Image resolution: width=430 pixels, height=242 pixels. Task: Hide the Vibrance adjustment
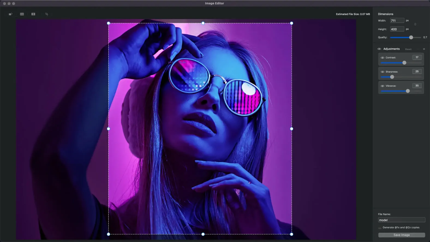pos(382,86)
